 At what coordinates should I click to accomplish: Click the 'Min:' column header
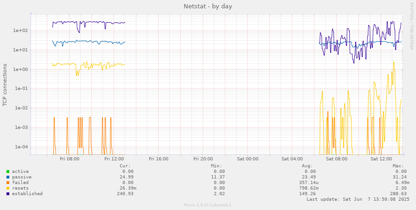click(217, 166)
